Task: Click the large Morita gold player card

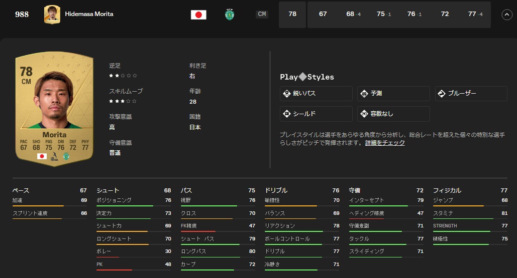Action: 54,109
